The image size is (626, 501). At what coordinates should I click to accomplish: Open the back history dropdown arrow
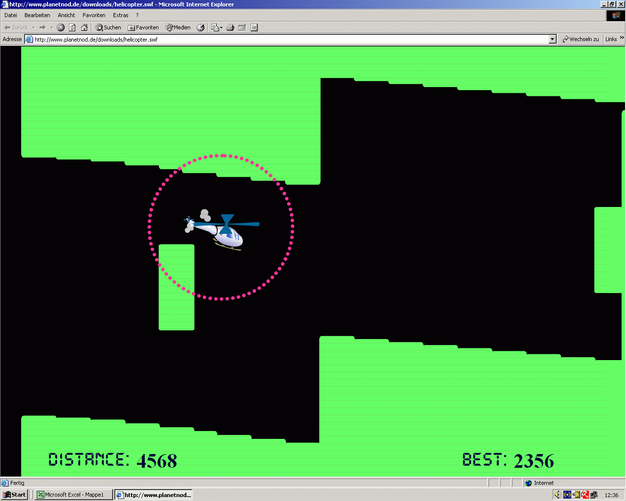(x=33, y=27)
